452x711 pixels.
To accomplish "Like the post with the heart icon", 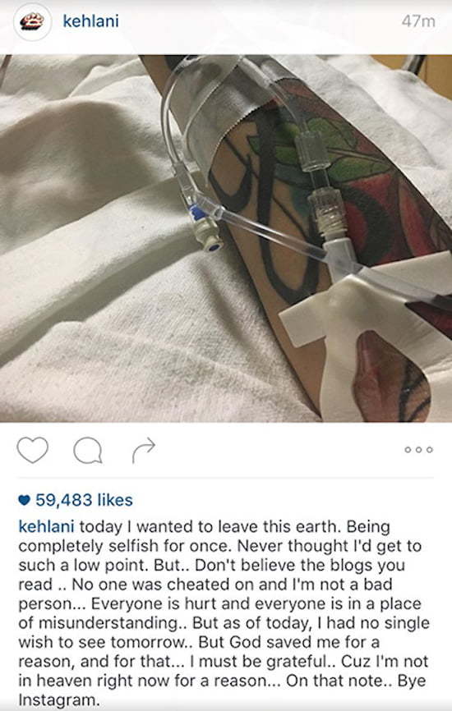I will (32, 450).
